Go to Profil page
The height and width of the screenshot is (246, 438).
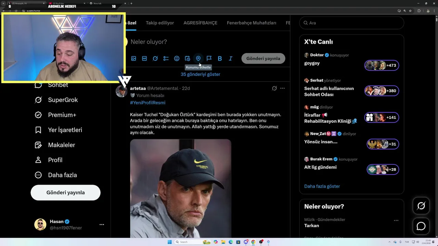(x=48, y=160)
